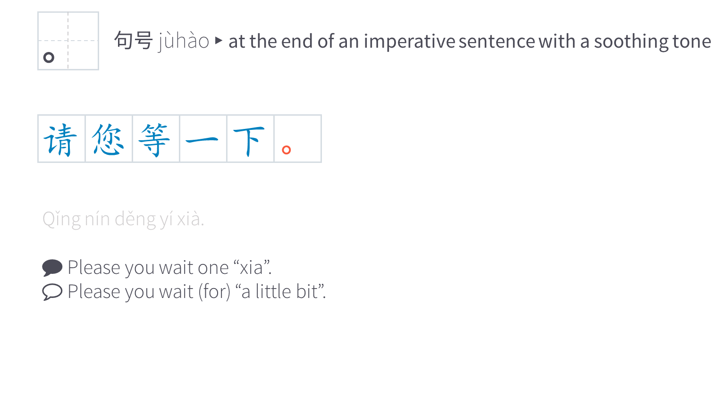Click the quoted "xia" in literal translation
Image resolution: width=725 pixels, height=408 pixels.
tap(252, 268)
